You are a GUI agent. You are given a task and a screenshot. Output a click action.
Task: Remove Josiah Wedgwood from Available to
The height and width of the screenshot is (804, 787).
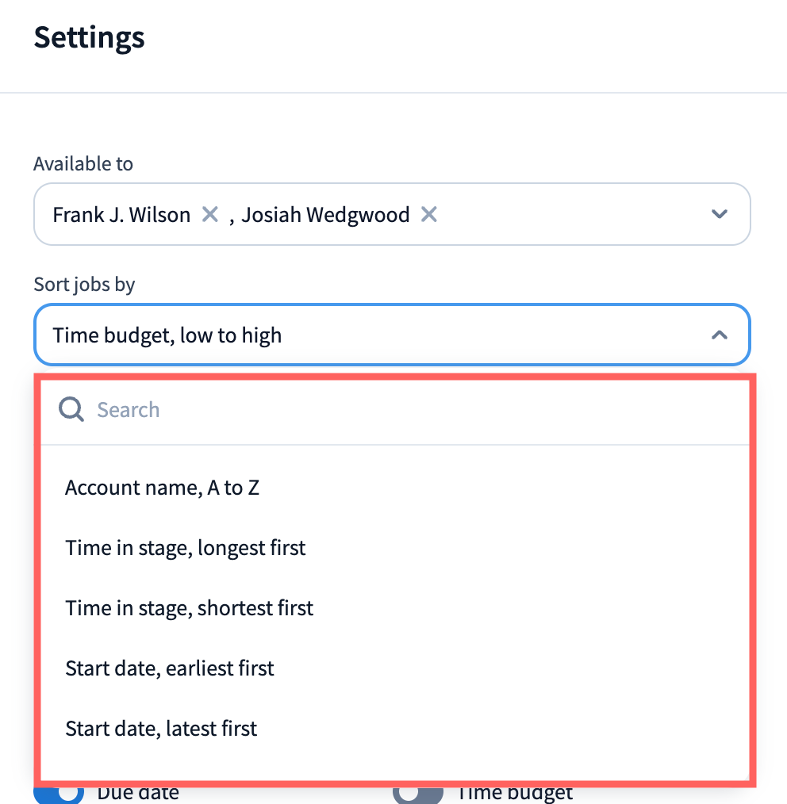tap(428, 215)
